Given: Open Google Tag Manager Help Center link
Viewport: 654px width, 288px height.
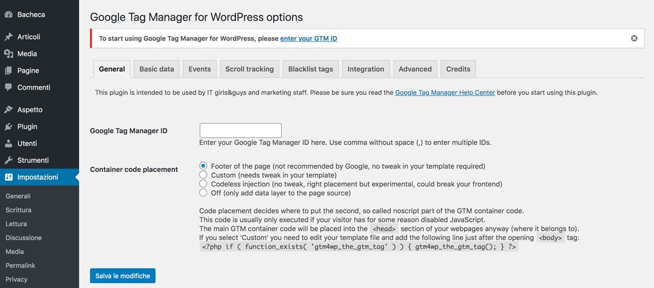Looking at the screenshot, I should pyautogui.click(x=445, y=93).
